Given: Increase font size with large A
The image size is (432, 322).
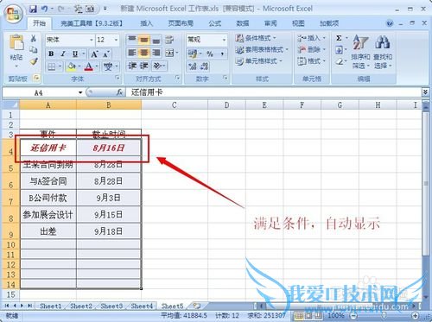Looking at the screenshot, I should (94, 54).
